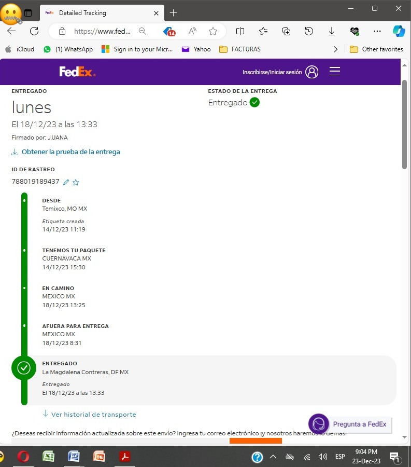411x467 pixels.
Task: Click the address bar URL field
Action: tap(102, 31)
